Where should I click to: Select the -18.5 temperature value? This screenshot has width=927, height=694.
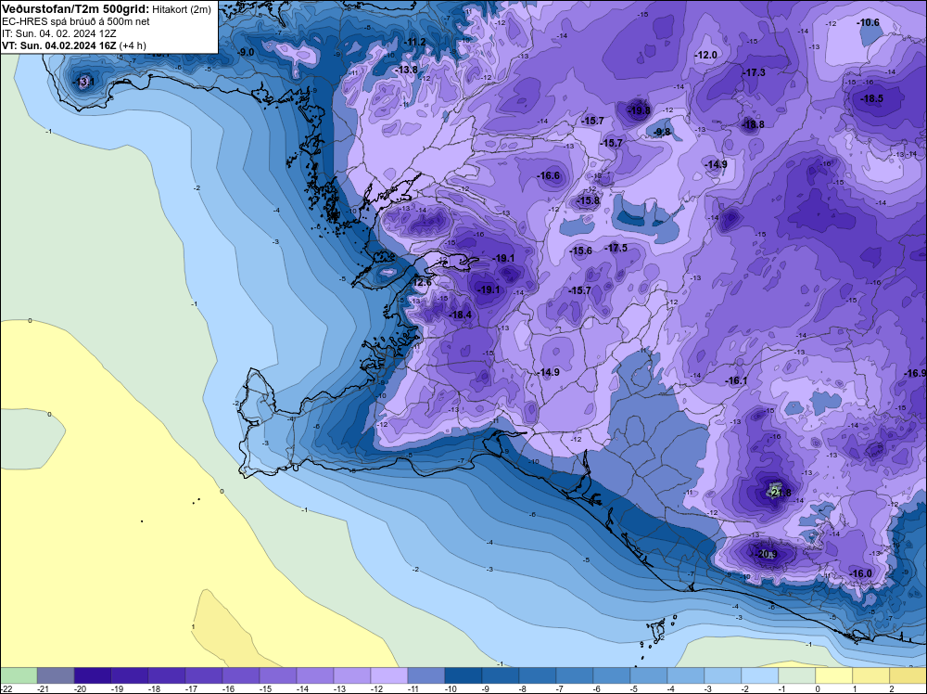tap(872, 98)
